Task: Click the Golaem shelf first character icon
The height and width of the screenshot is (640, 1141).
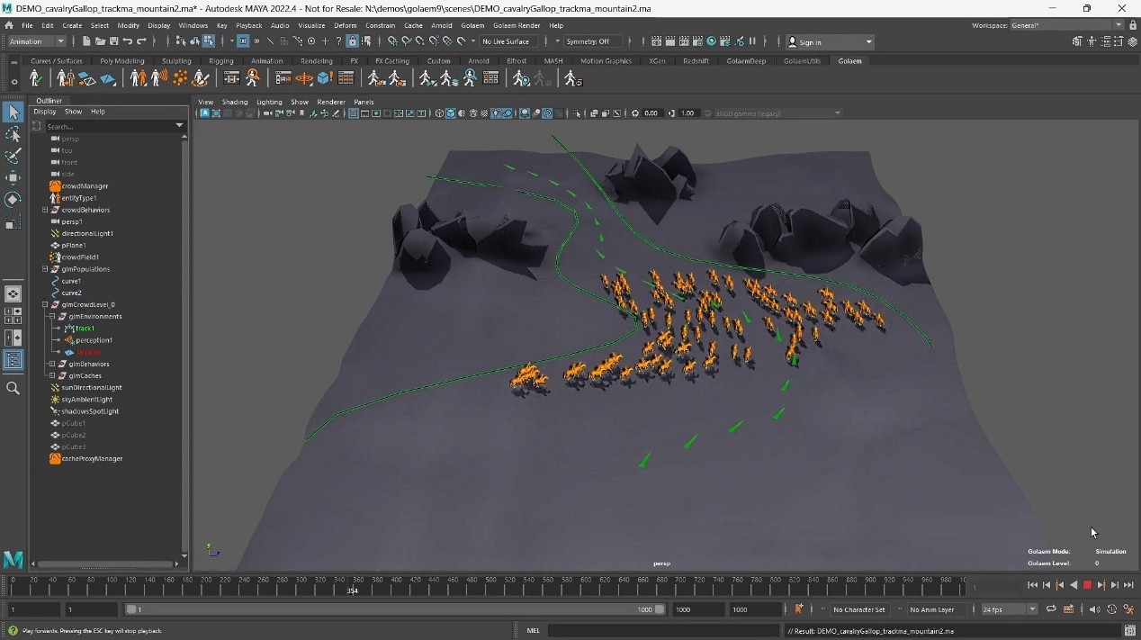Action: click(35, 78)
